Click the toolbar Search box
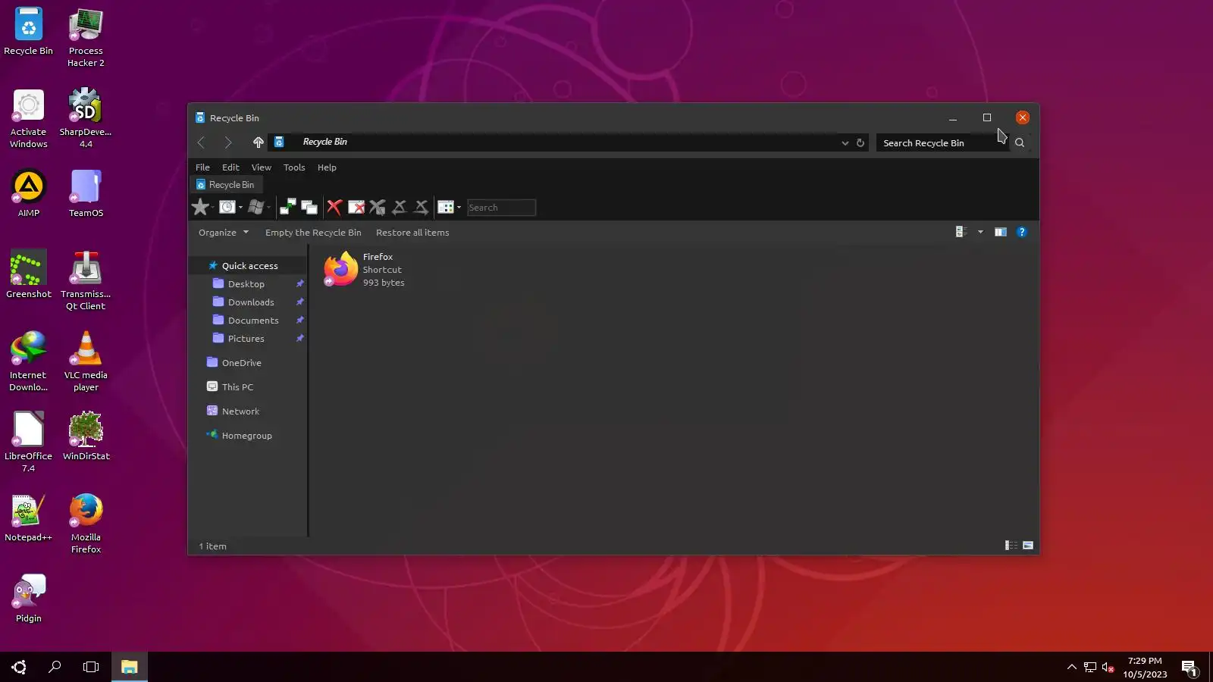Image resolution: width=1213 pixels, height=682 pixels. point(501,208)
